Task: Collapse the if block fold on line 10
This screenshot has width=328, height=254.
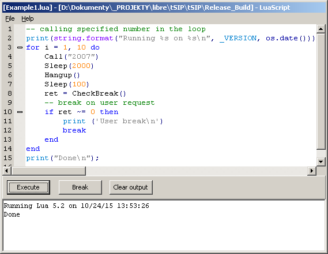Action: [20, 112]
